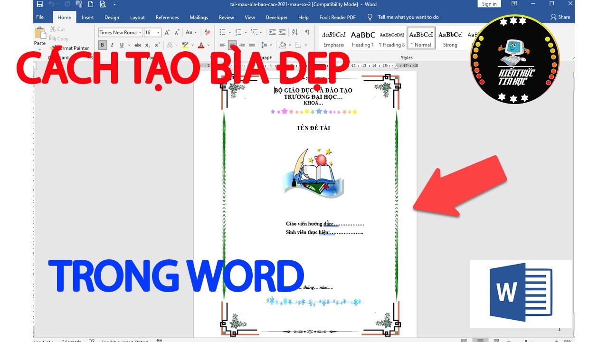
Task: Toggle Center alignment button
Action: (x=232, y=45)
